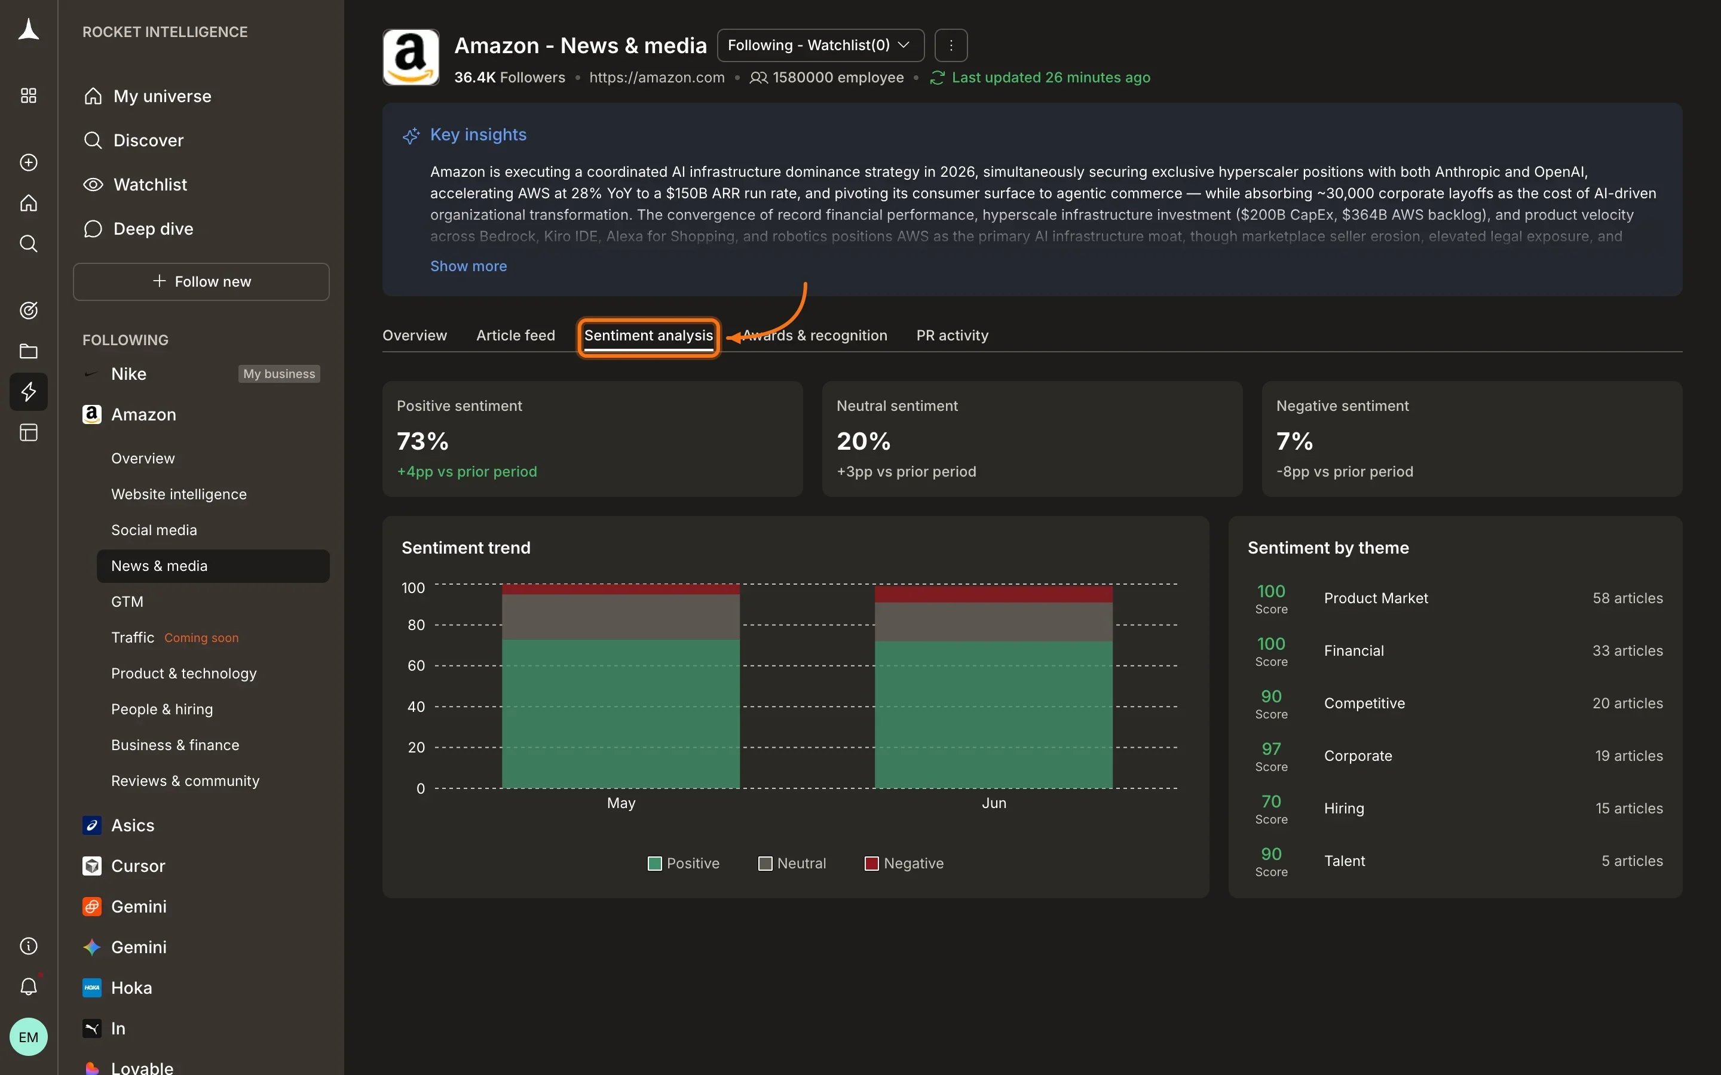Click the Amazon logo in the page header
This screenshot has height=1075, width=1721.
411,57
